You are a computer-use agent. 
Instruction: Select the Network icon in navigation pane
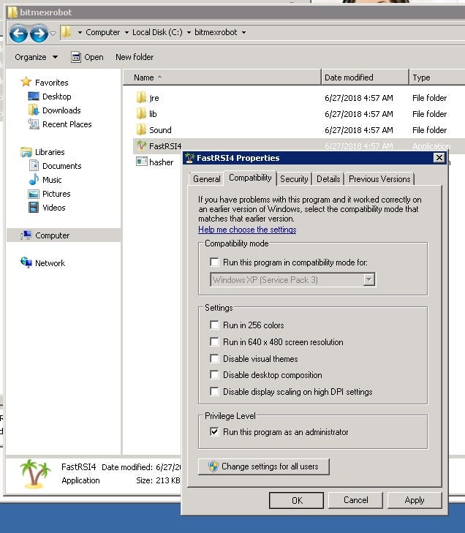coord(26,262)
